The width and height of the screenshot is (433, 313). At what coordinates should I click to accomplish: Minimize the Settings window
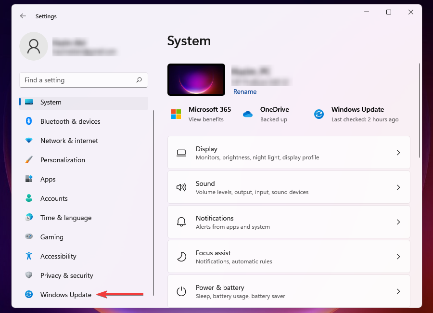click(367, 12)
